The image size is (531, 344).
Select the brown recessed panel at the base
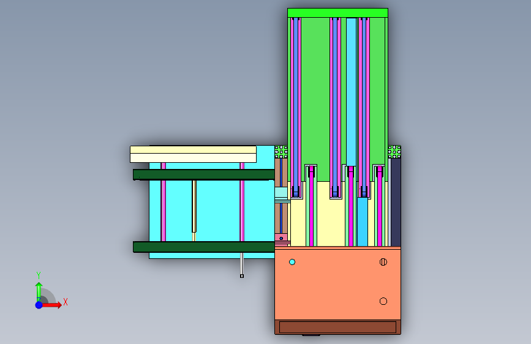click(337, 327)
